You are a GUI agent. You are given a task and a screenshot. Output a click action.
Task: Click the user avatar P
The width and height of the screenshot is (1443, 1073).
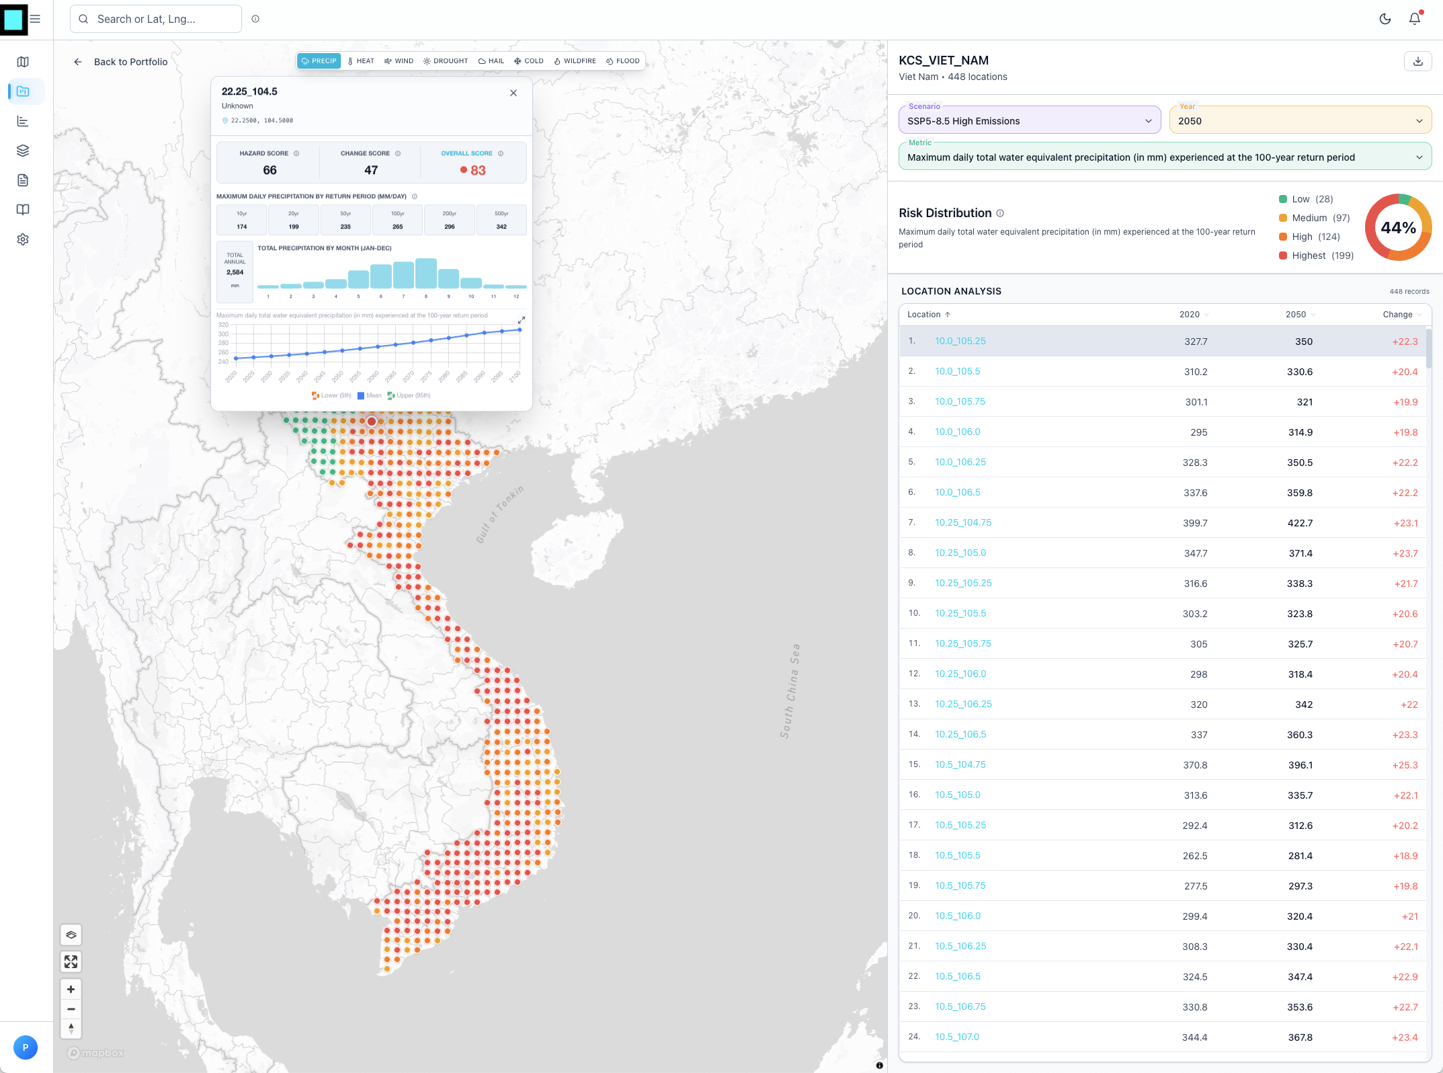(x=26, y=1047)
